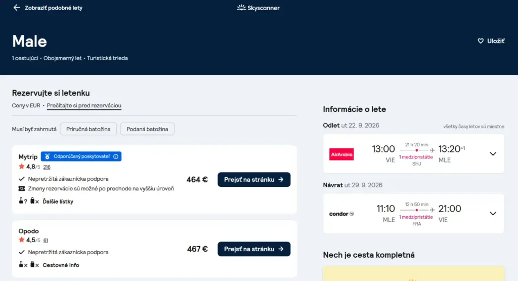This screenshot has width=518, height=281.
Task: Click the Opodo checked bag icon
Action: click(32, 264)
